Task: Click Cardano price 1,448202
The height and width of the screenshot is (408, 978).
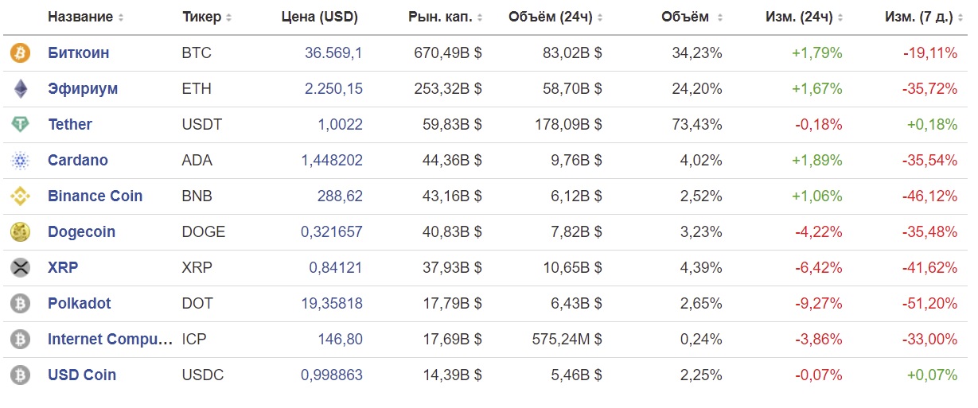Action: (332, 161)
